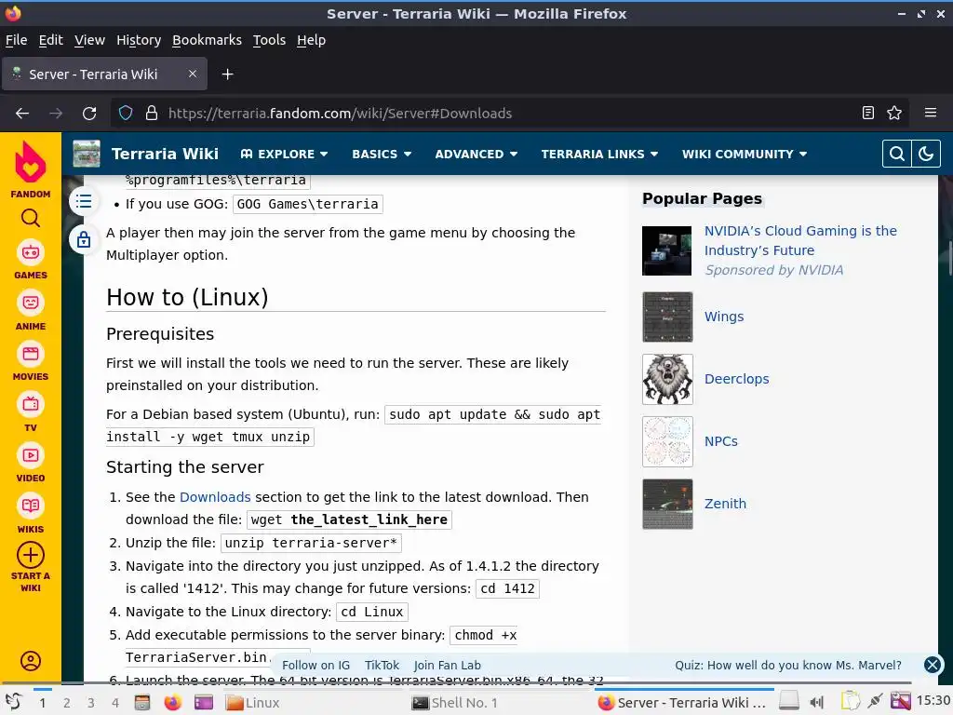
Task: Reload the current page
Action: 89,113
